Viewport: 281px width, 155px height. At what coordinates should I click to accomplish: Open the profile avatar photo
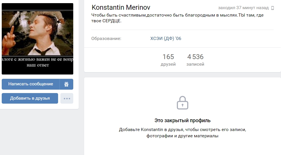pyautogui.click(x=37, y=39)
